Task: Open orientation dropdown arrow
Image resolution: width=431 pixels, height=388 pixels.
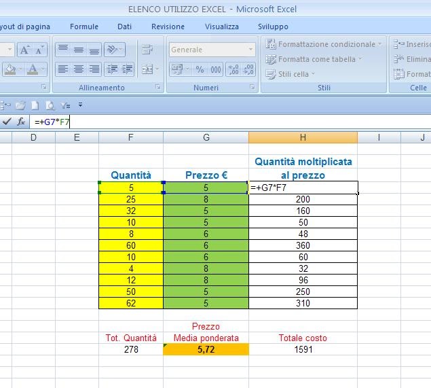Action: [121, 50]
